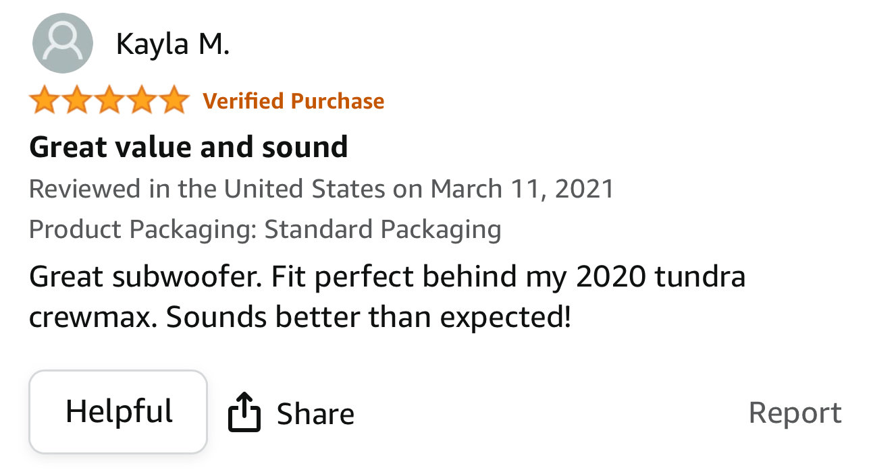Click Kayla M.'s gray profile avatar
Screen dimensions: 871x474
[62, 43]
